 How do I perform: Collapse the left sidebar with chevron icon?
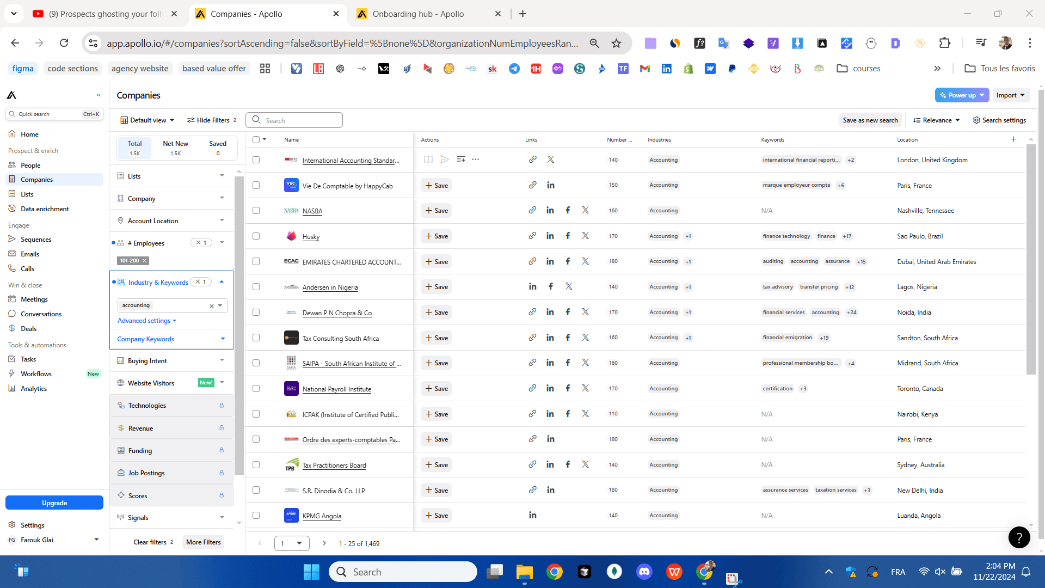99,95
